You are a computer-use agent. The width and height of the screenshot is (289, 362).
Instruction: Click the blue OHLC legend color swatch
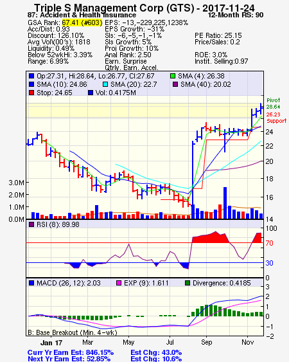tap(31, 76)
